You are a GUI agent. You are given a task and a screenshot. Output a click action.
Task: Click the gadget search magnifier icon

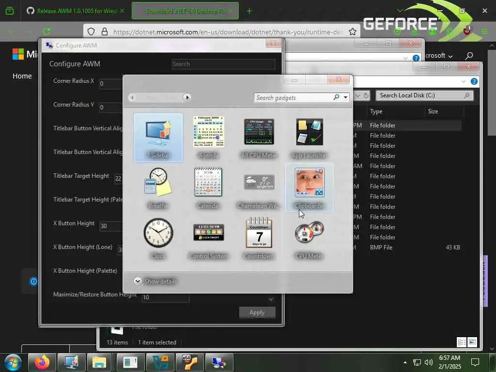(336, 97)
